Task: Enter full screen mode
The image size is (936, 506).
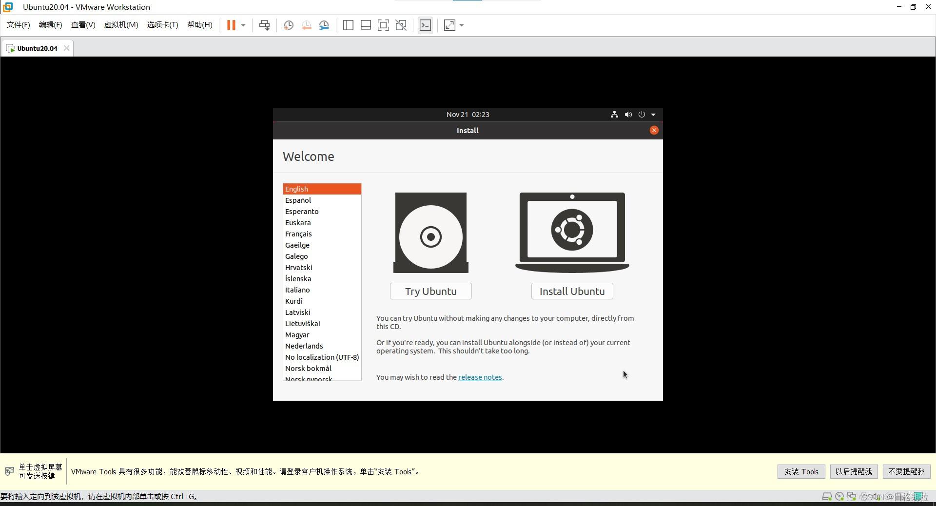Action: [384, 25]
